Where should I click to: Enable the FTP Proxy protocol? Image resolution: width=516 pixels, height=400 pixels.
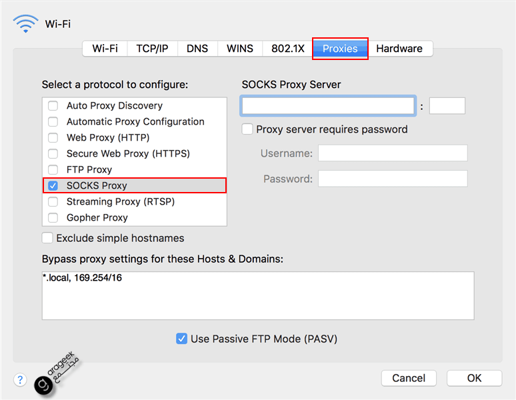(53, 170)
